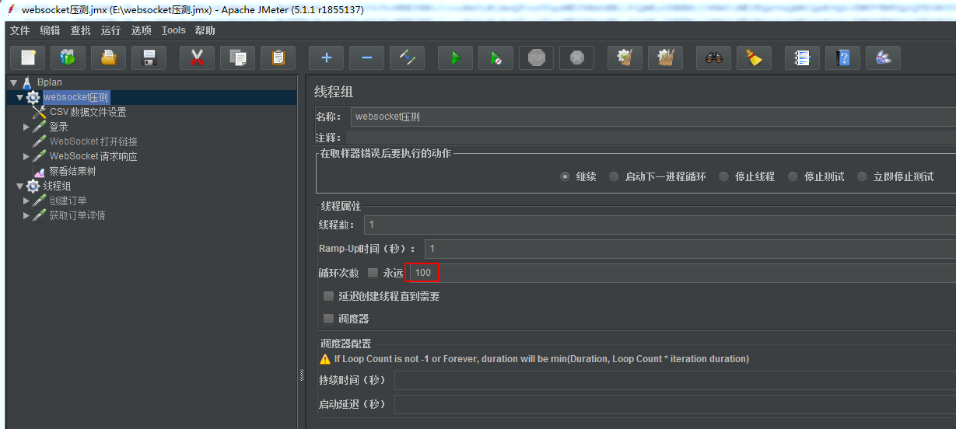Click the 线程数 input field
Image resolution: width=956 pixels, height=429 pixels.
point(659,225)
